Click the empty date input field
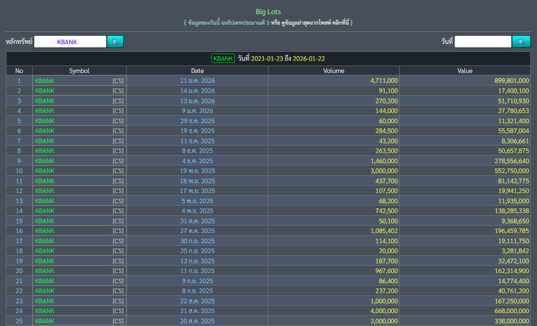This screenshot has width=537, height=326. pyautogui.click(x=482, y=41)
